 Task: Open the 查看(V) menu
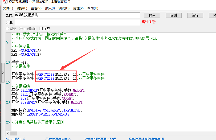[36, 8]
